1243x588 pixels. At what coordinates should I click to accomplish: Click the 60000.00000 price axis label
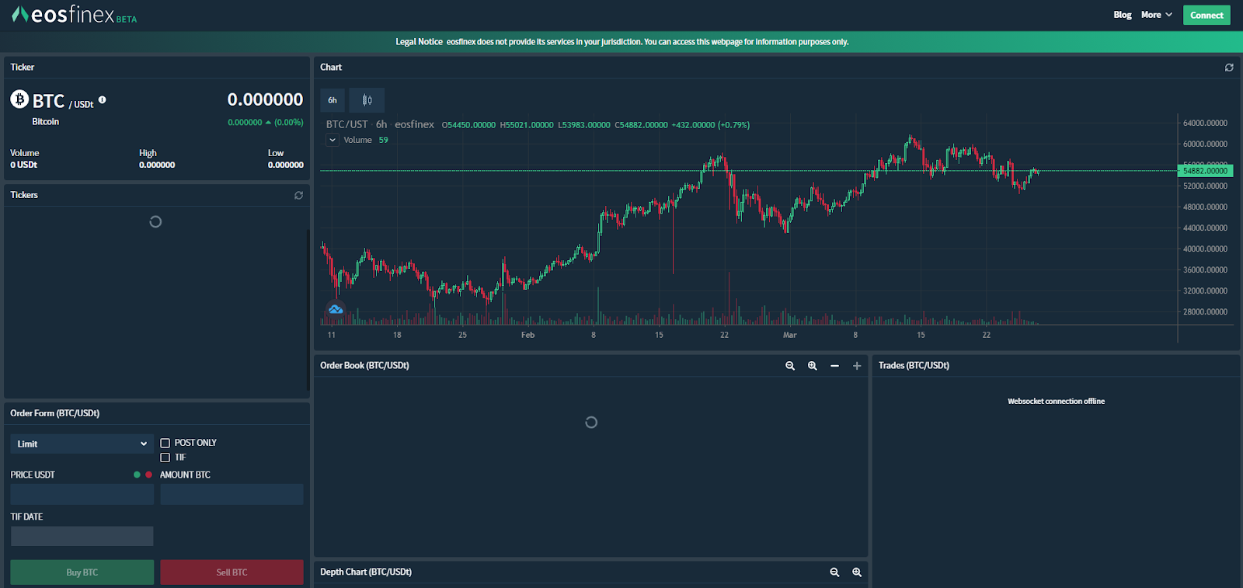[1205, 144]
